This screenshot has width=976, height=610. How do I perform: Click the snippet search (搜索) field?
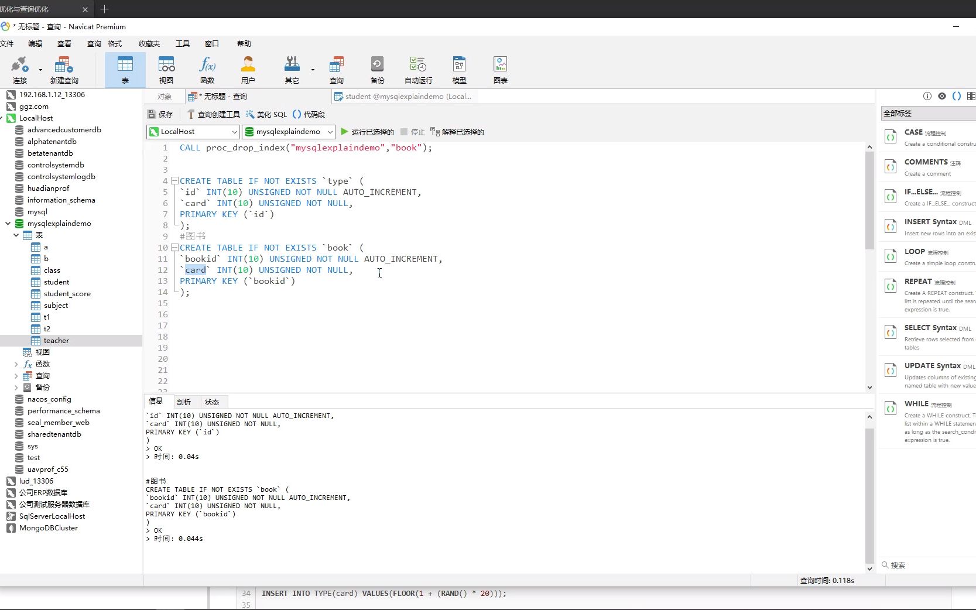[929, 565]
